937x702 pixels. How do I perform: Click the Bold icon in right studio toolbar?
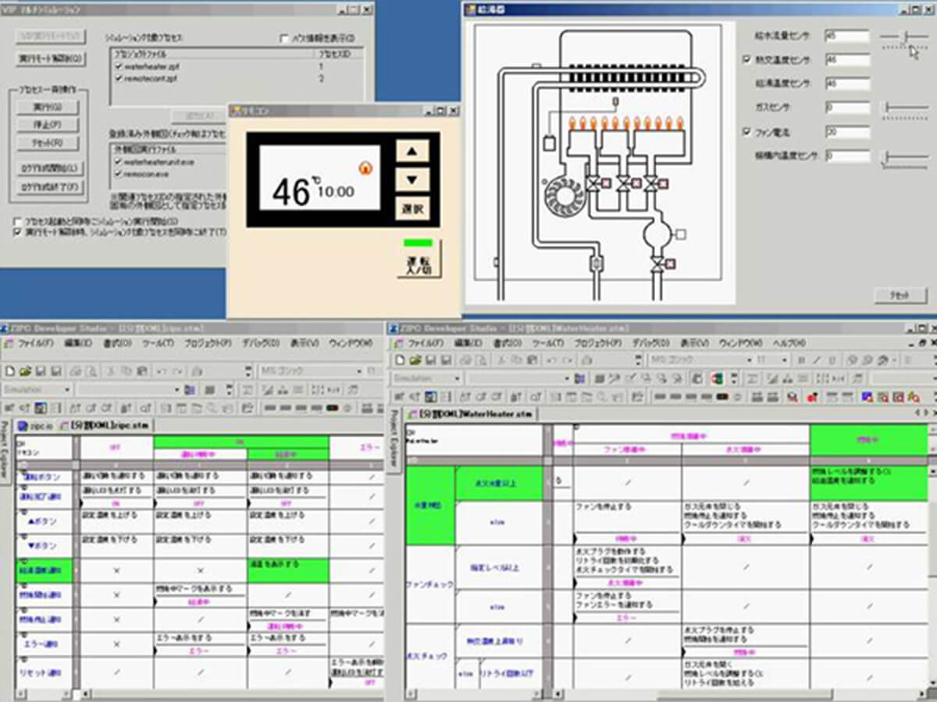pyautogui.click(x=801, y=360)
